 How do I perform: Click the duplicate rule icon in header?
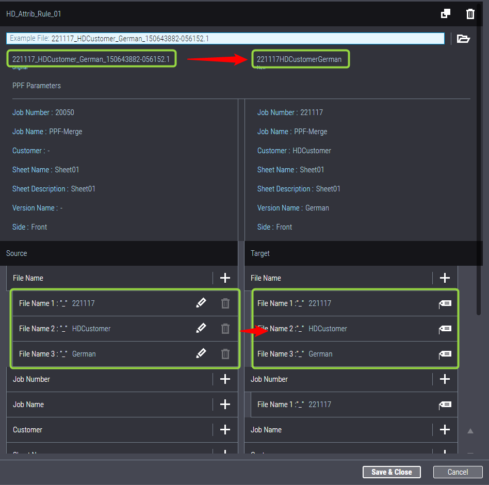(x=446, y=14)
